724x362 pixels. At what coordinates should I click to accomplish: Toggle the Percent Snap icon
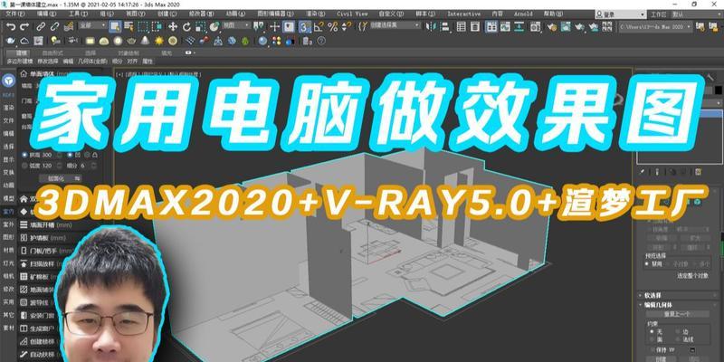point(332,27)
